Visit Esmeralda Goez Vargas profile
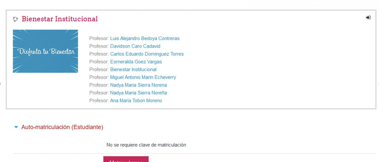 point(136,62)
